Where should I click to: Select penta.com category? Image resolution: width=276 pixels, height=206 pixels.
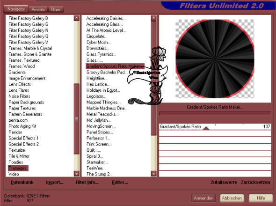pyautogui.click(x=18, y=120)
